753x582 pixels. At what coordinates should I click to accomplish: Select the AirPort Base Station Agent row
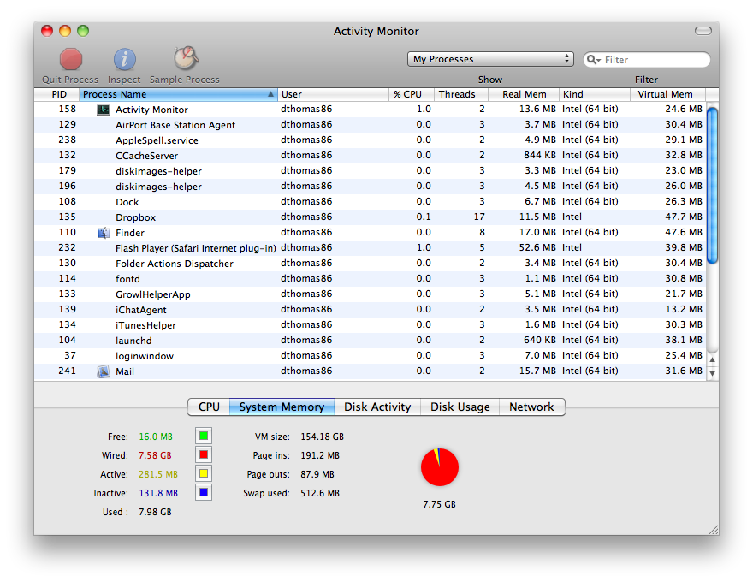click(371, 125)
